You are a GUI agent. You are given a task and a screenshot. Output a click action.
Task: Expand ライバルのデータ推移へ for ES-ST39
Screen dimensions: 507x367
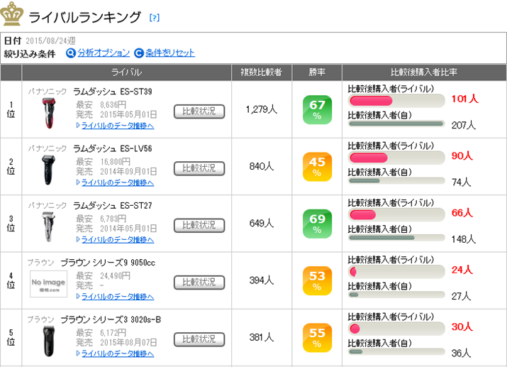click(x=117, y=126)
